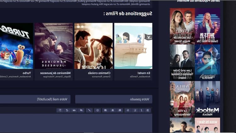Click the 'Suggestions de Films :' heading
The height and width of the screenshot is (133, 236).
pyautogui.click(x=128, y=14)
